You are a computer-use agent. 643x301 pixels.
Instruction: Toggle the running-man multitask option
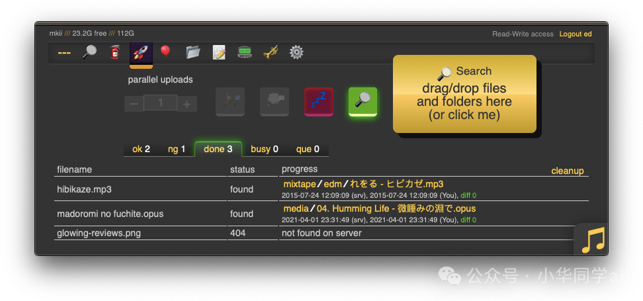230,101
